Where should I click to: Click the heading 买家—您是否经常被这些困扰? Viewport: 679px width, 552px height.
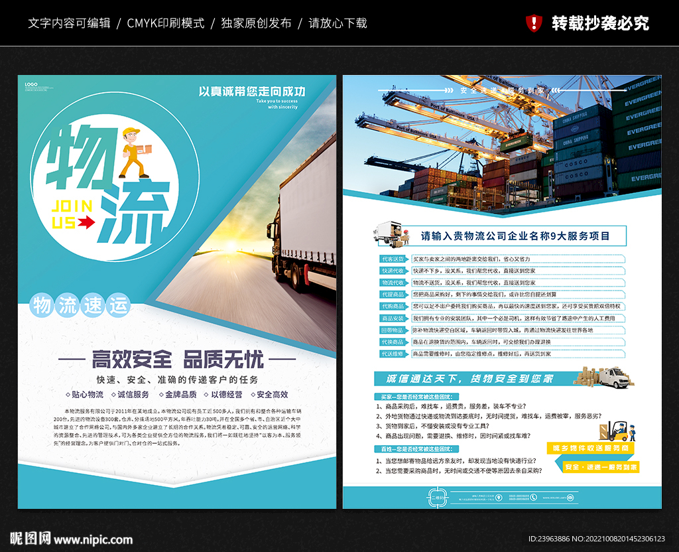pyautogui.click(x=416, y=397)
